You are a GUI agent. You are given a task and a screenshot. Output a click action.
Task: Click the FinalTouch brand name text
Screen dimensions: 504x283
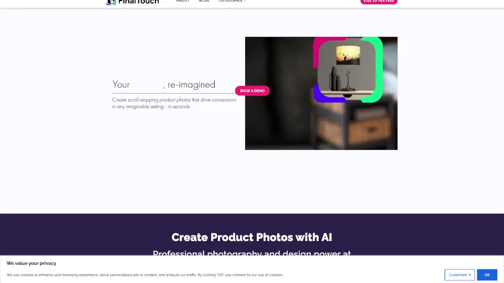coord(139,2)
